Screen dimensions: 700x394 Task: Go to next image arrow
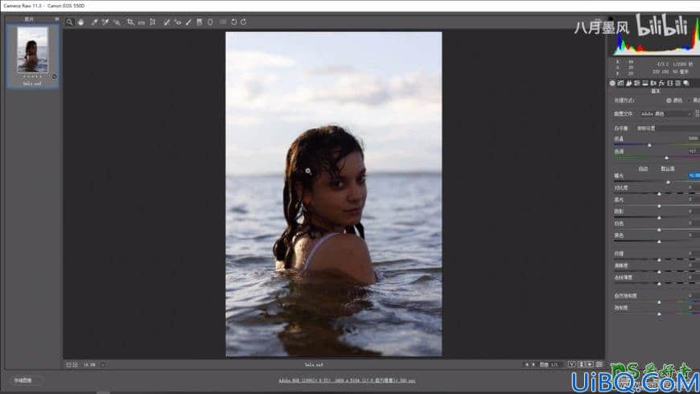pos(533,364)
